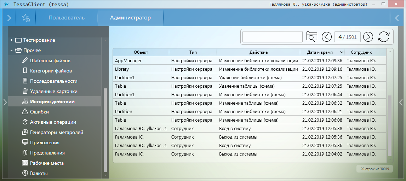Switch to the Пользователь tab
Image resolution: width=406 pixels, height=181 pixels.
tap(67, 18)
